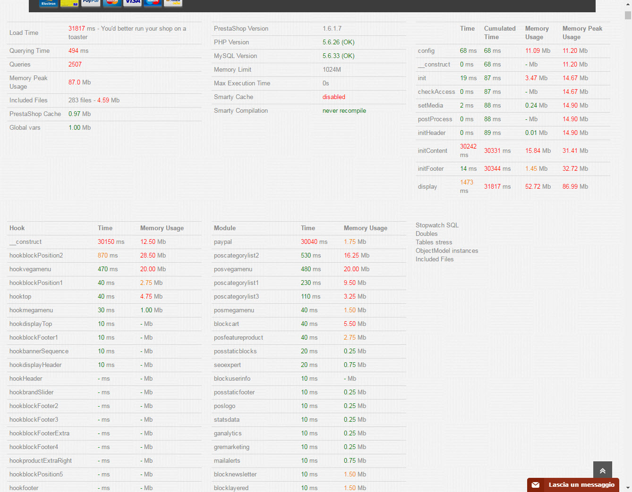Click the PayPal payment logo
The height and width of the screenshot is (492, 632).
(91, 3)
